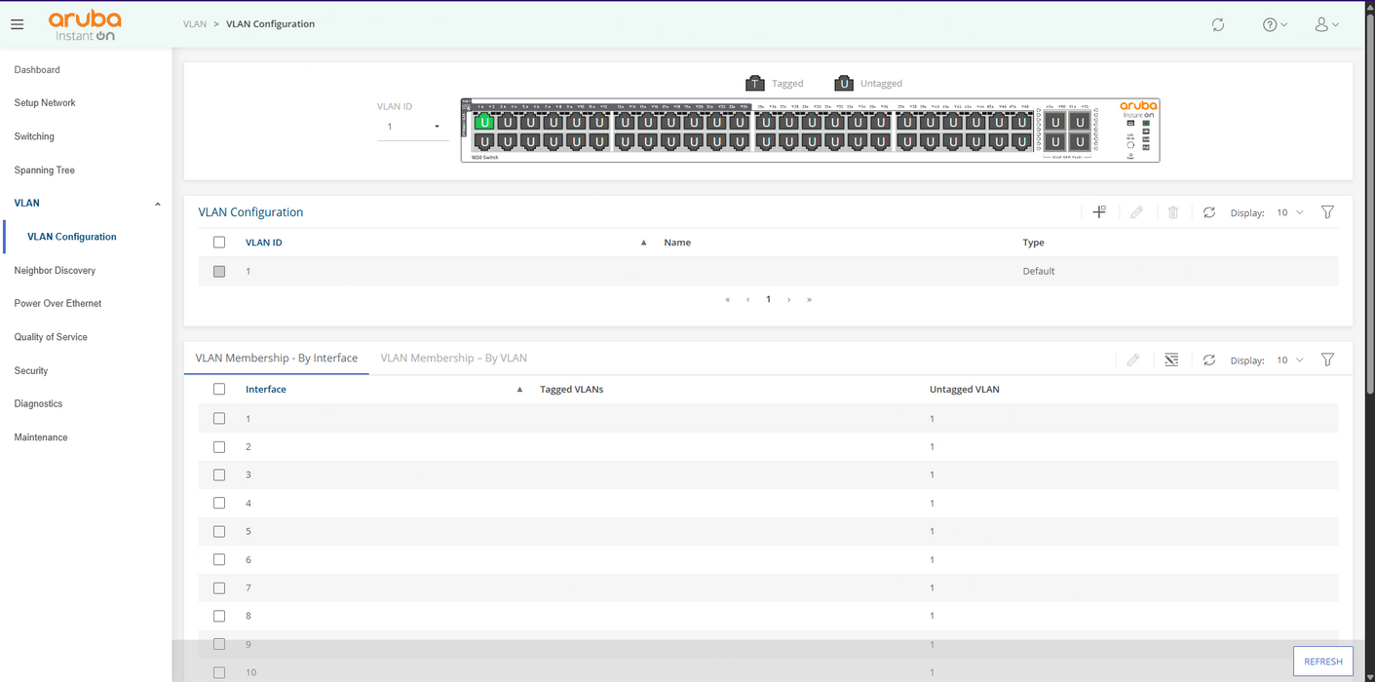Open the hamburger navigation menu

18,24
